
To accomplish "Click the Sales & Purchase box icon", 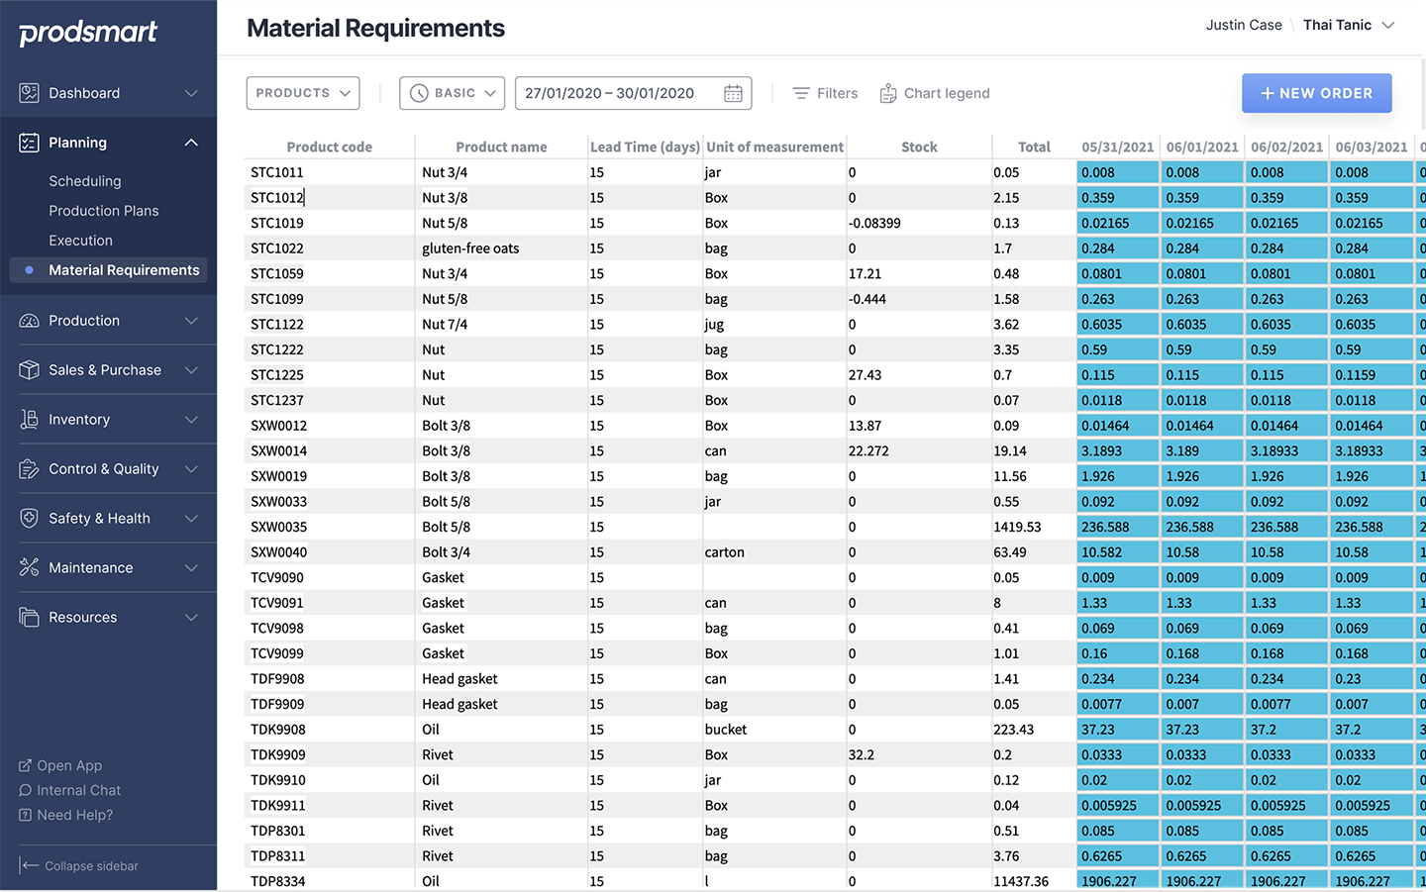I will point(29,370).
